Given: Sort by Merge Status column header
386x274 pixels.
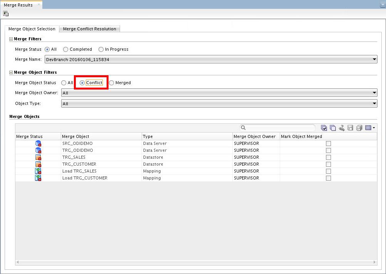Looking at the screenshot, I should coord(38,136).
